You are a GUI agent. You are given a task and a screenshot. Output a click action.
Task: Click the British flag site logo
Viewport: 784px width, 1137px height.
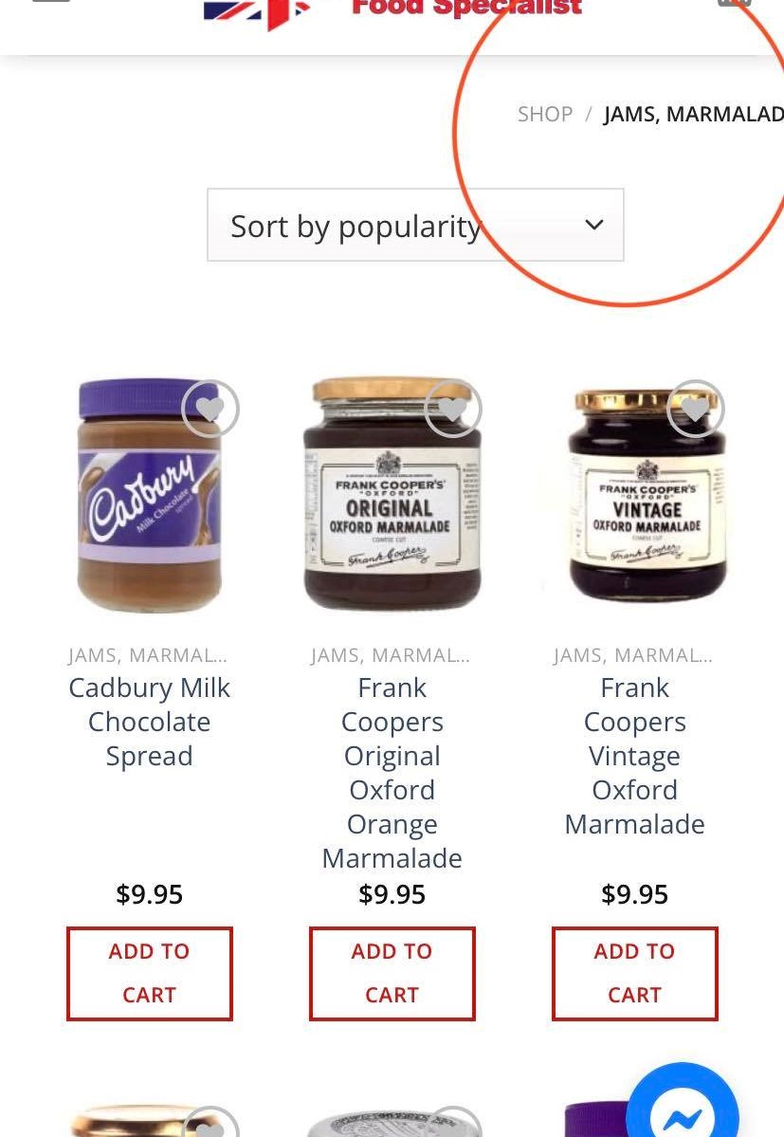[x=256, y=11]
